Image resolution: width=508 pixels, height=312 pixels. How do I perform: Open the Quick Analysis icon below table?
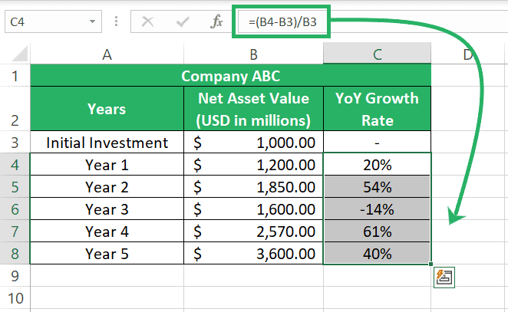(444, 278)
